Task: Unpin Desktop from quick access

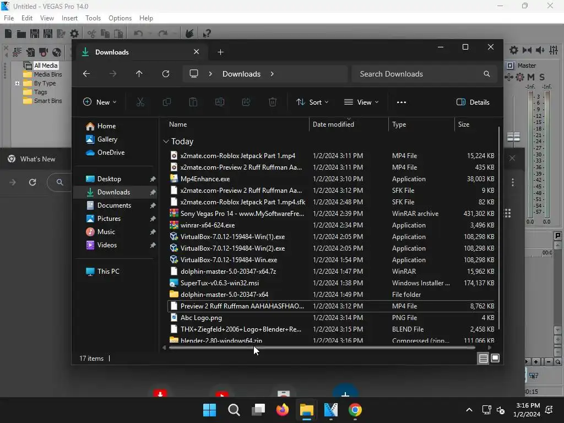Action: [153, 179]
